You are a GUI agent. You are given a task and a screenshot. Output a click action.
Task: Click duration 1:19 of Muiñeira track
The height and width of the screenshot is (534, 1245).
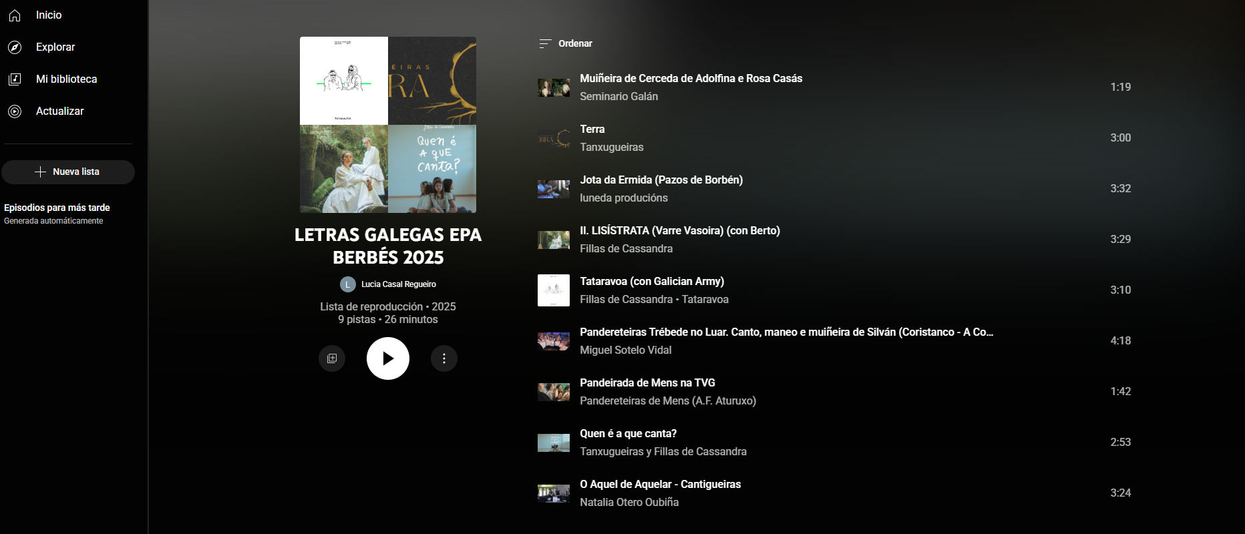click(1121, 87)
